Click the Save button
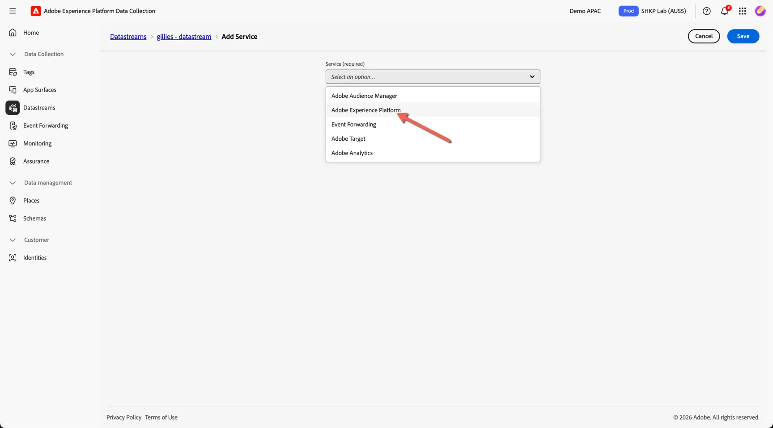The image size is (773, 428). [743, 36]
